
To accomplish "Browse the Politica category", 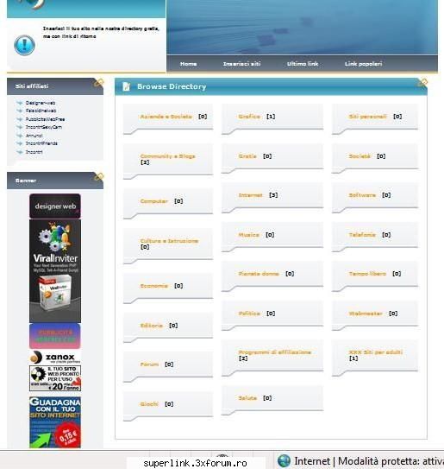I will 249,314.
